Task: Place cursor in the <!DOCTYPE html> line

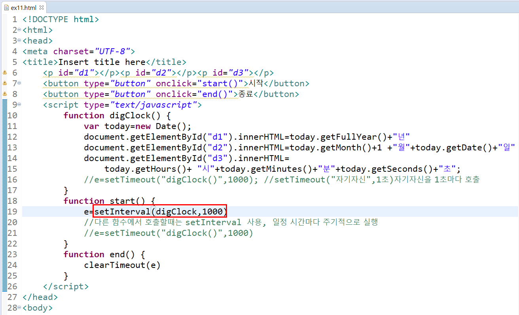Action: pyautogui.click(x=61, y=19)
